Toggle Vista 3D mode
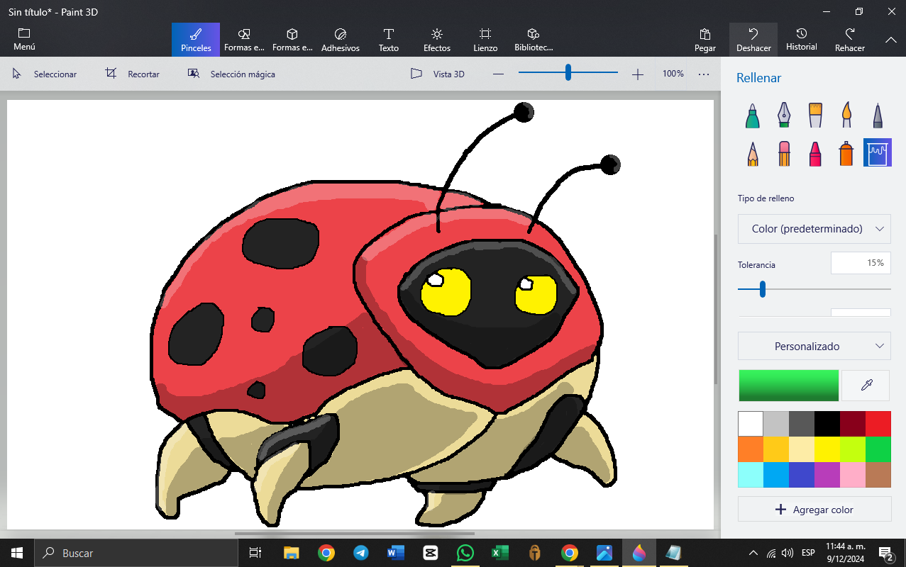The image size is (906, 567). point(438,74)
